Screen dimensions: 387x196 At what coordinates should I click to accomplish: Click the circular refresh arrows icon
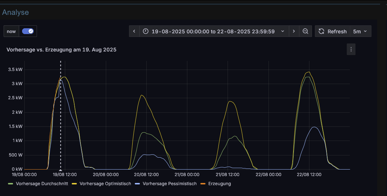point(321,32)
